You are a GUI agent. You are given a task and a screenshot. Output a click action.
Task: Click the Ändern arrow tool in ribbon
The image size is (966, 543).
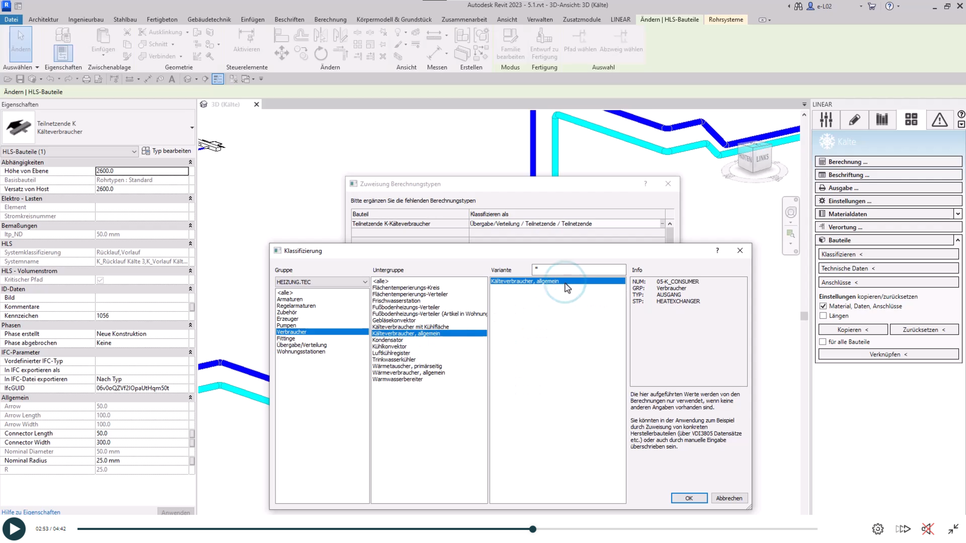pyautogui.click(x=21, y=42)
